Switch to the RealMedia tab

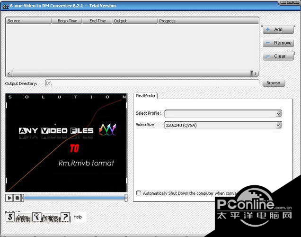pyautogui.click(x=145, y=96)
